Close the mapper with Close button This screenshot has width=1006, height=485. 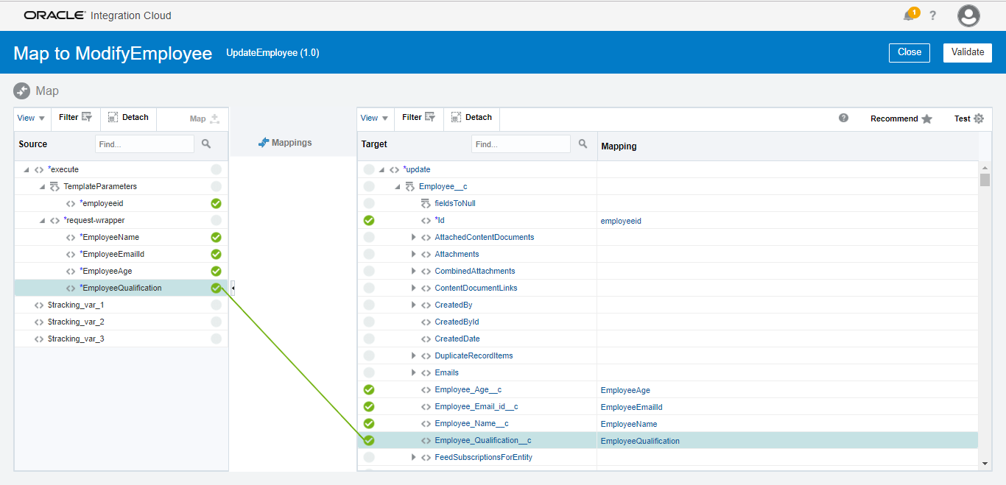[x=910, y=52]
